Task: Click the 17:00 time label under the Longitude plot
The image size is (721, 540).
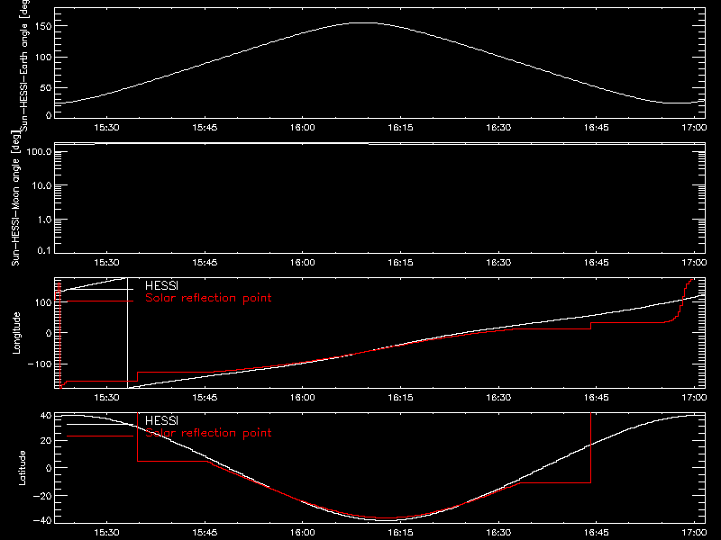Action: click(x=694, y=398)
